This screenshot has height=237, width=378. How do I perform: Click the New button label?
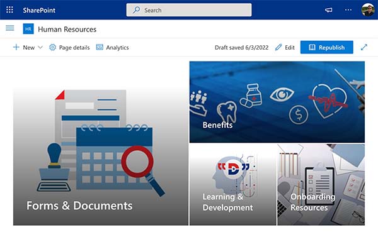pos(29,48)
